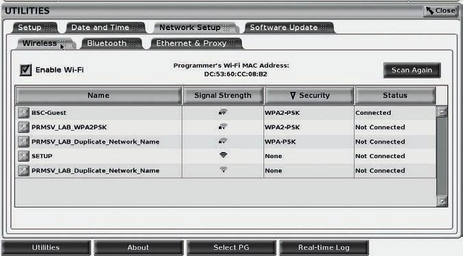Screen dimensions: 463x256
Task: Select the PRMSV_LAB_WPA2PSK network name
Action: [x=69, y=127]
